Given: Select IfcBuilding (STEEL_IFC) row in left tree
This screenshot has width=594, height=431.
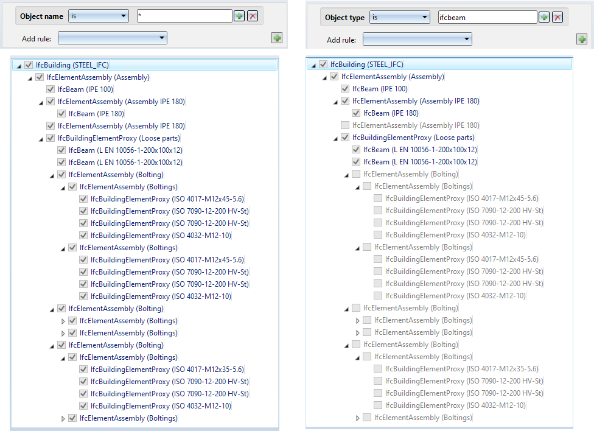Looking at the screenshot, I should tap(145, 65).
